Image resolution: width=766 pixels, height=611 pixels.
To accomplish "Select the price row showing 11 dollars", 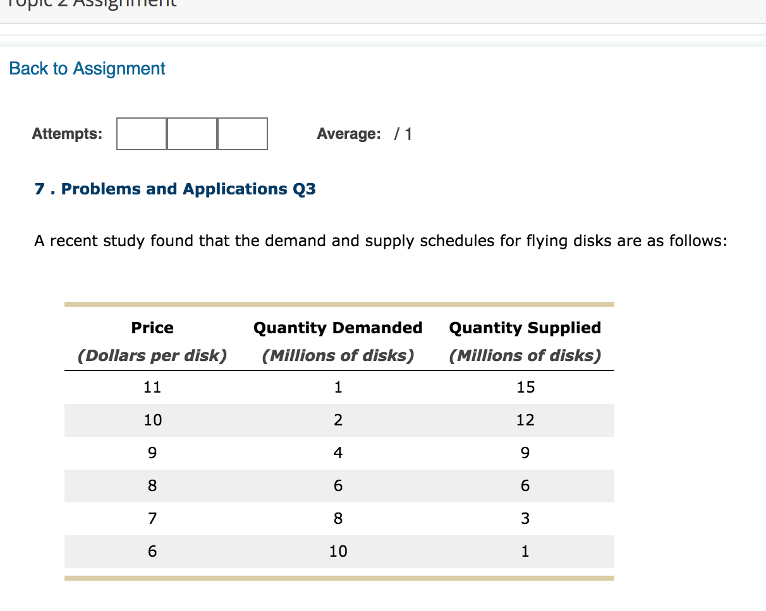I will click(x=152, y=387).
